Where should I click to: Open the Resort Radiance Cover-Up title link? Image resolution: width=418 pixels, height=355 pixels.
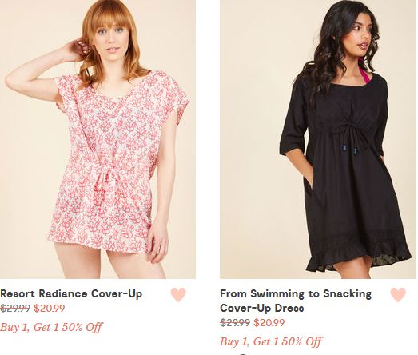(71, 293)
